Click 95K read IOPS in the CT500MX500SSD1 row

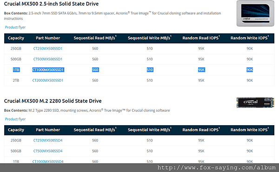[201, 59]
